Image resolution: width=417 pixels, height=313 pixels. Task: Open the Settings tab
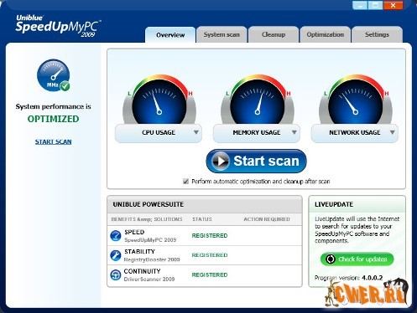[377, 34]
